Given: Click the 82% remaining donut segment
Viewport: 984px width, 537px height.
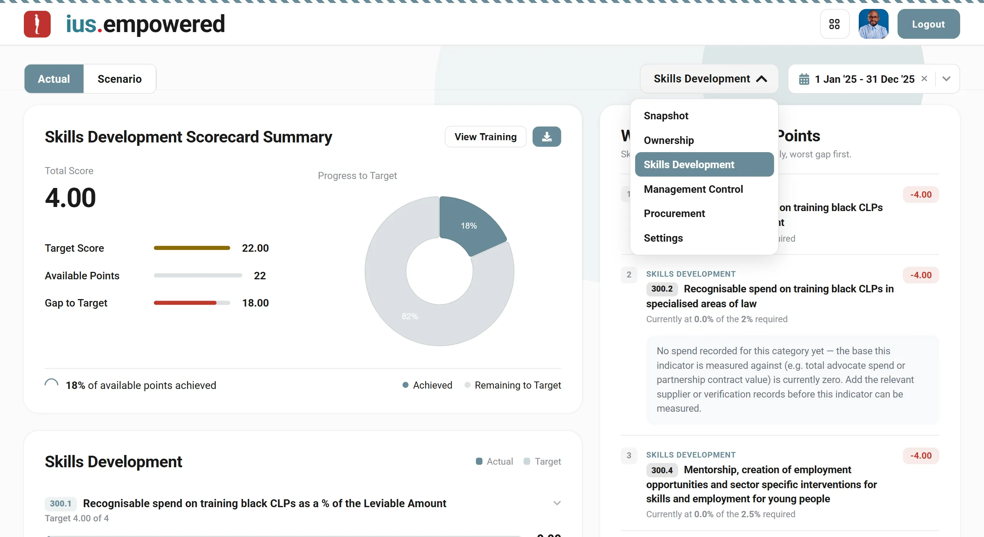Looking at the screenshot, I should click(410, 316).
